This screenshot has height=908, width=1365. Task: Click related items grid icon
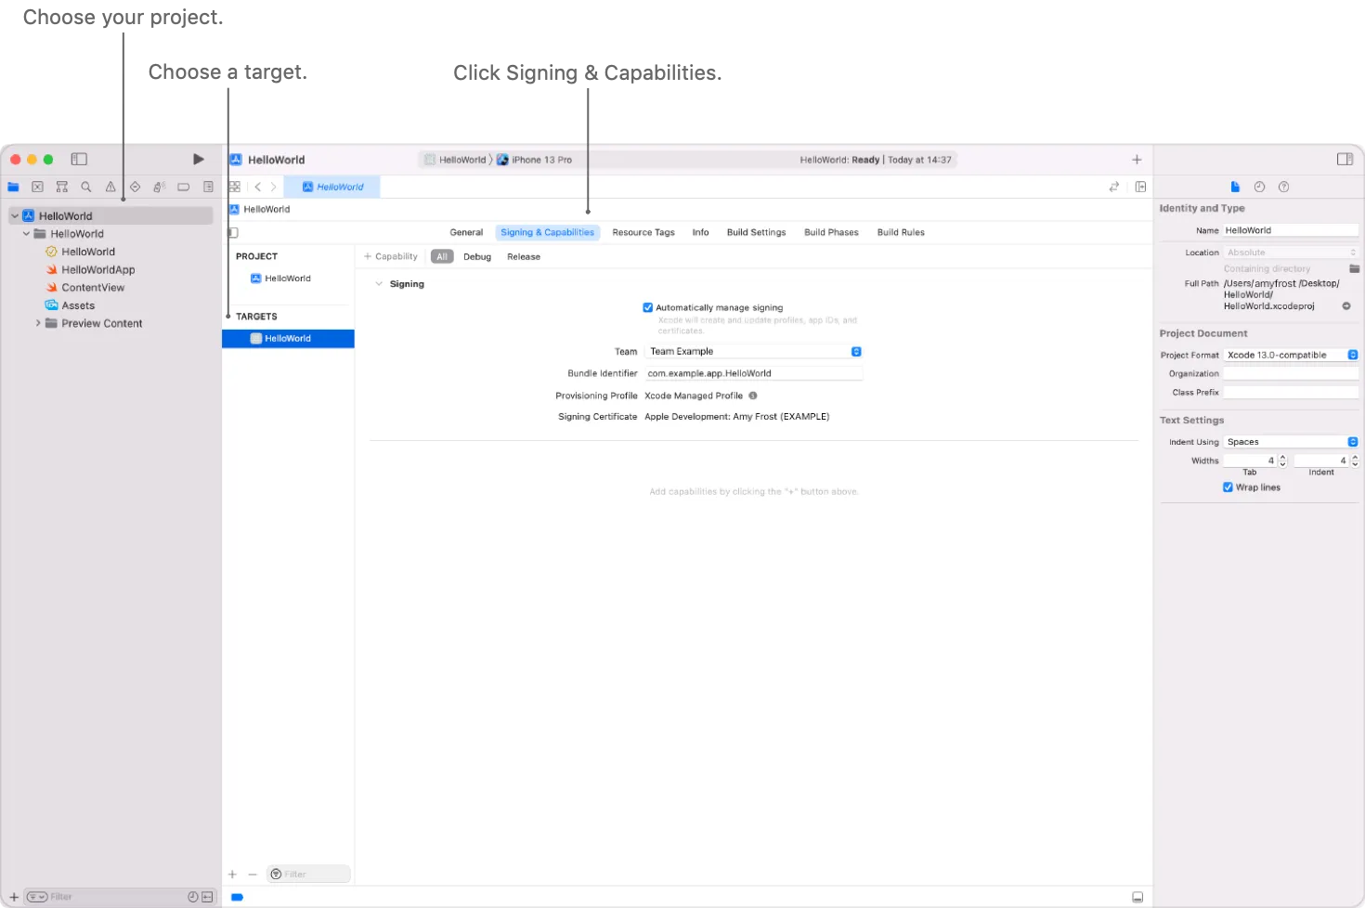[235, 187]
